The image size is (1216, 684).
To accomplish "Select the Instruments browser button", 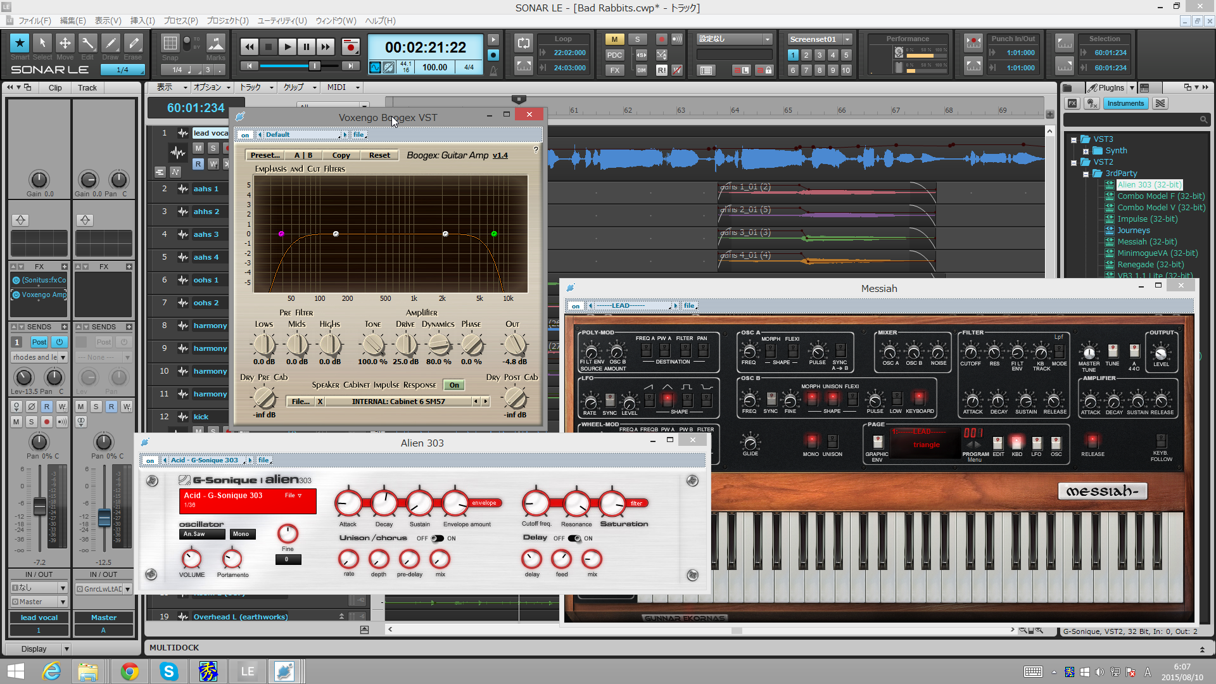I will click(x=1125, y=103).
